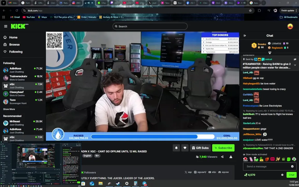The width and height of the screenshot is (299, 187).
Task: Open xqcow Discord social link
Action: 224,172
